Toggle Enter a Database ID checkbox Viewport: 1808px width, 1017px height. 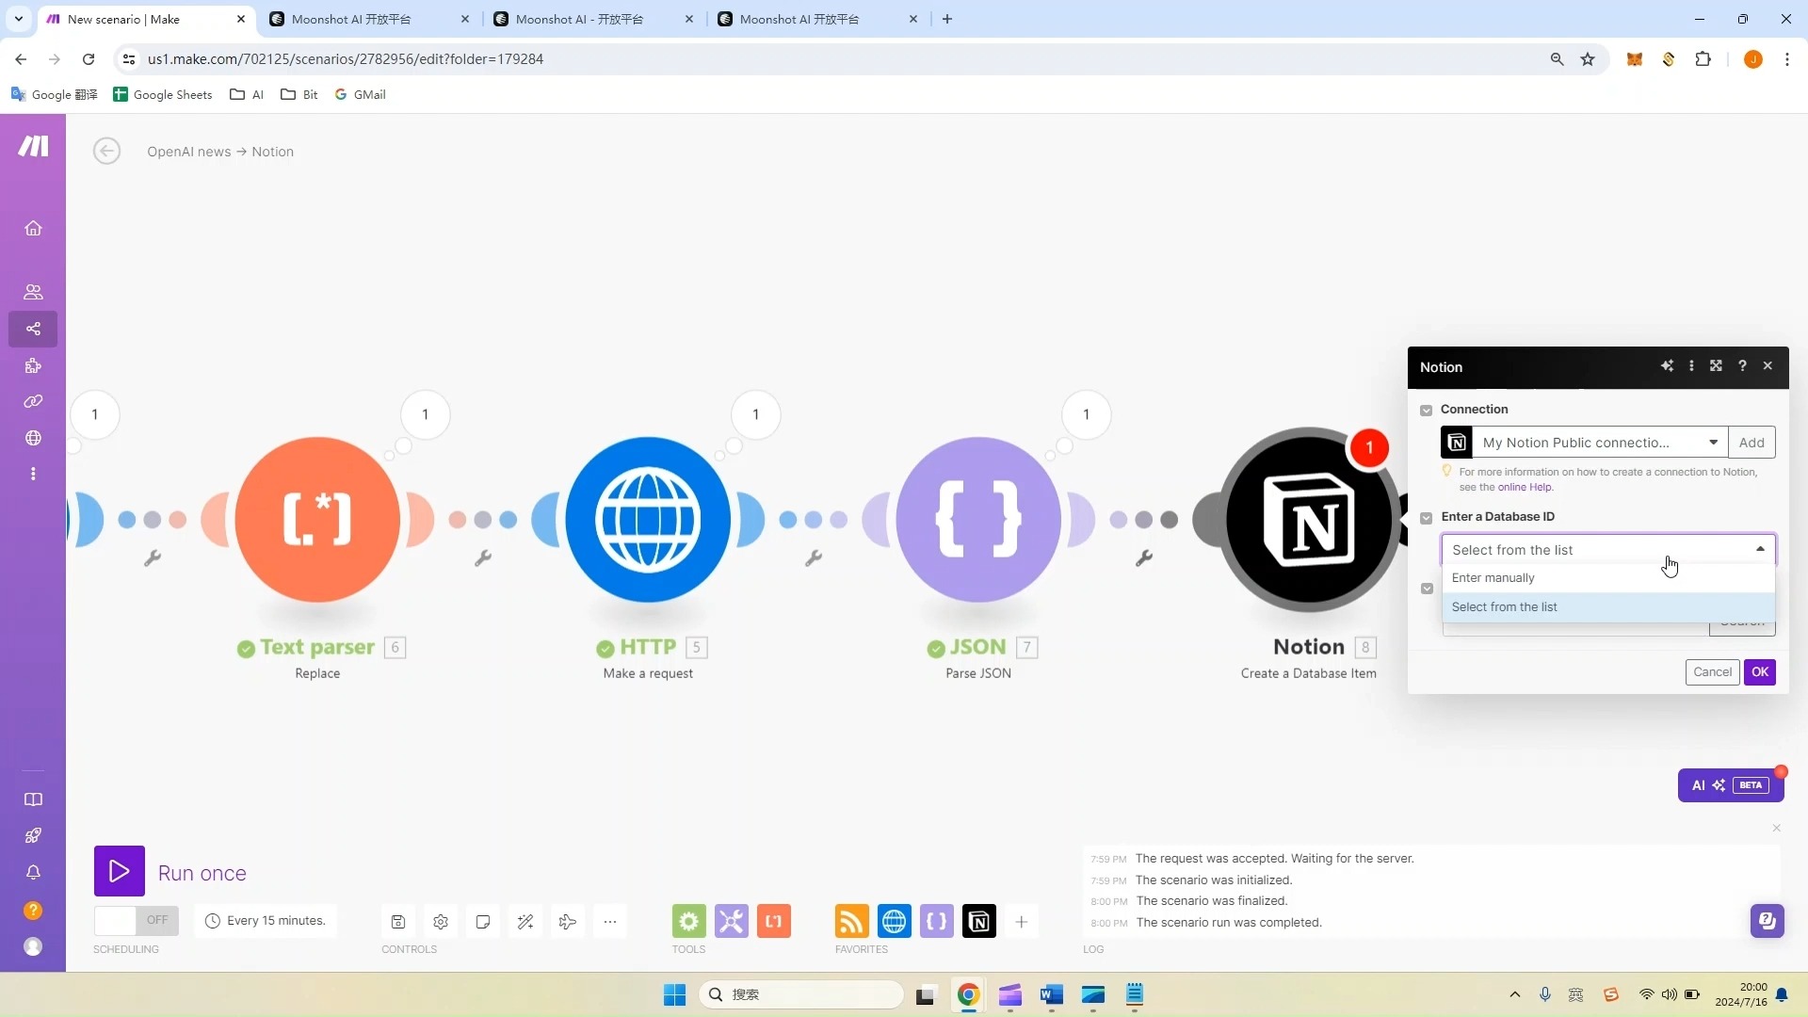tap(1427, 518)
